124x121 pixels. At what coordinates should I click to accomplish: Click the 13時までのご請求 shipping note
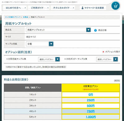pos(36,67)
